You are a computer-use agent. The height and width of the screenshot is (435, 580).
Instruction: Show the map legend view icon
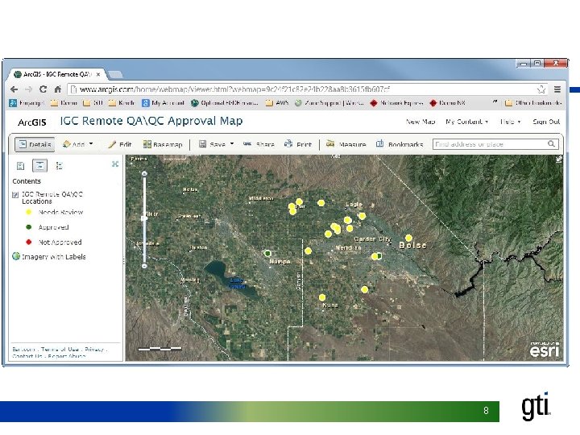tap(59, 165)
